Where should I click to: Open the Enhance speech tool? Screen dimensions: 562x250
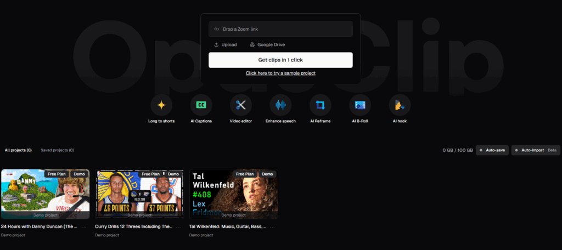280,105
